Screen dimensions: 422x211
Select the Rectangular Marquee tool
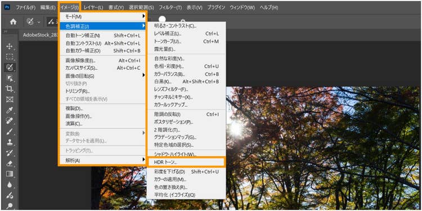point(10,57)
